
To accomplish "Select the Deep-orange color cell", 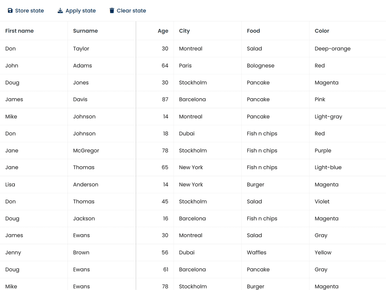I will [332, 49].
